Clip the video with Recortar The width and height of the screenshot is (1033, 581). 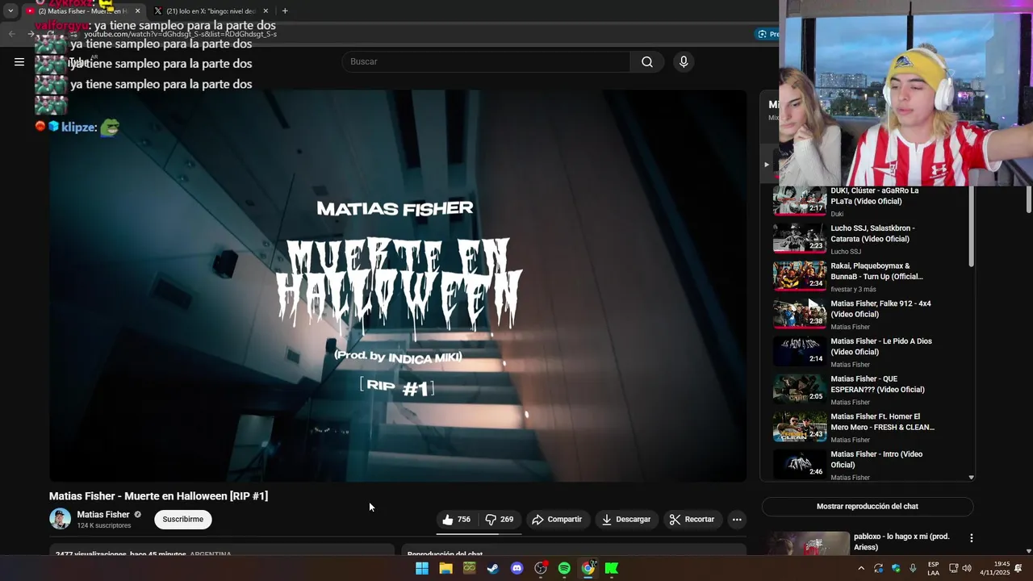click(x=693, y=520)
